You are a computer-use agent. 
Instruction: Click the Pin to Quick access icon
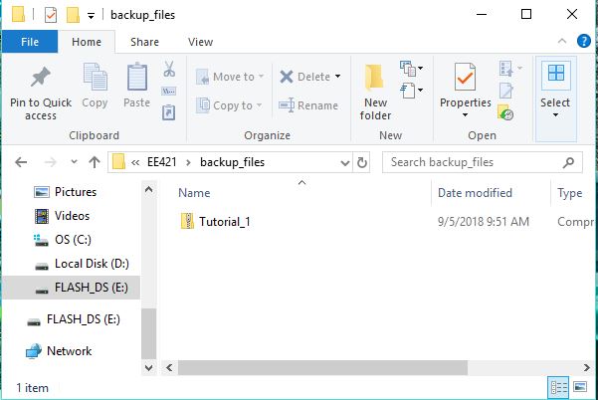pyautogui.click(x=41, y=77)
